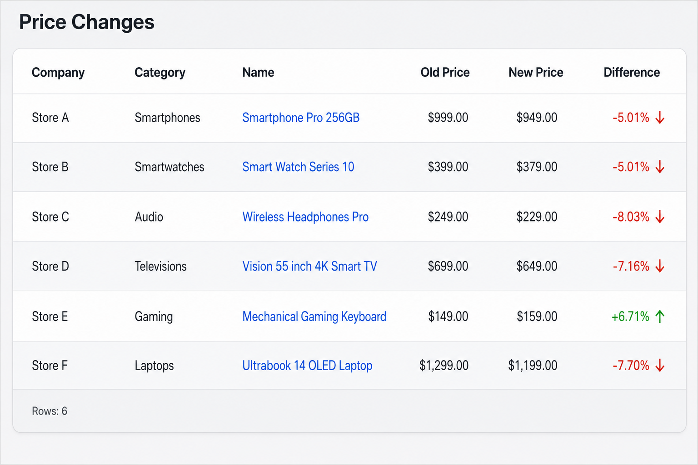Click the Televisions category cell
This screenshot has width=698, height=465.
[160, 266]
